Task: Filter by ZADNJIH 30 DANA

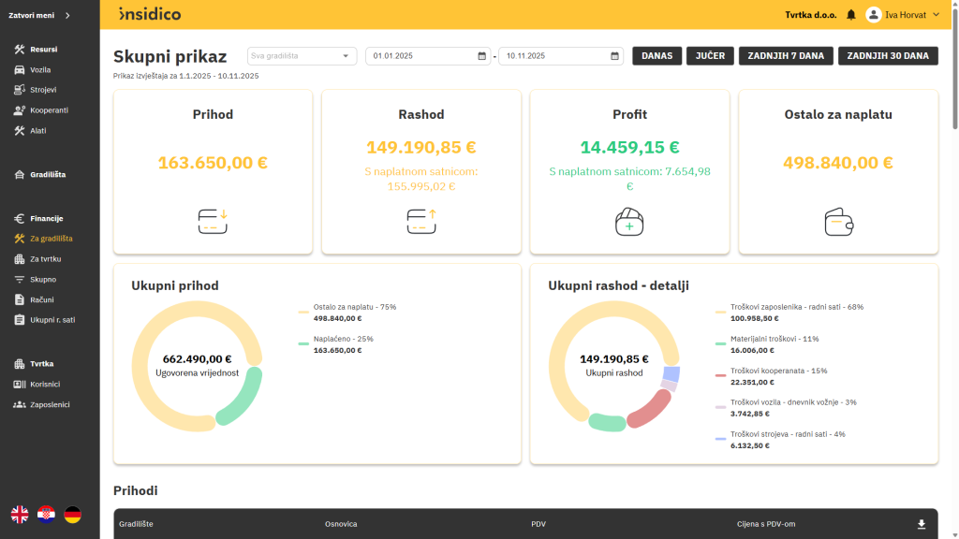Action: tap(887, 56)
